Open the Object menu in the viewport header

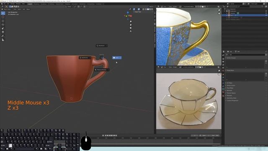point(28,9)
